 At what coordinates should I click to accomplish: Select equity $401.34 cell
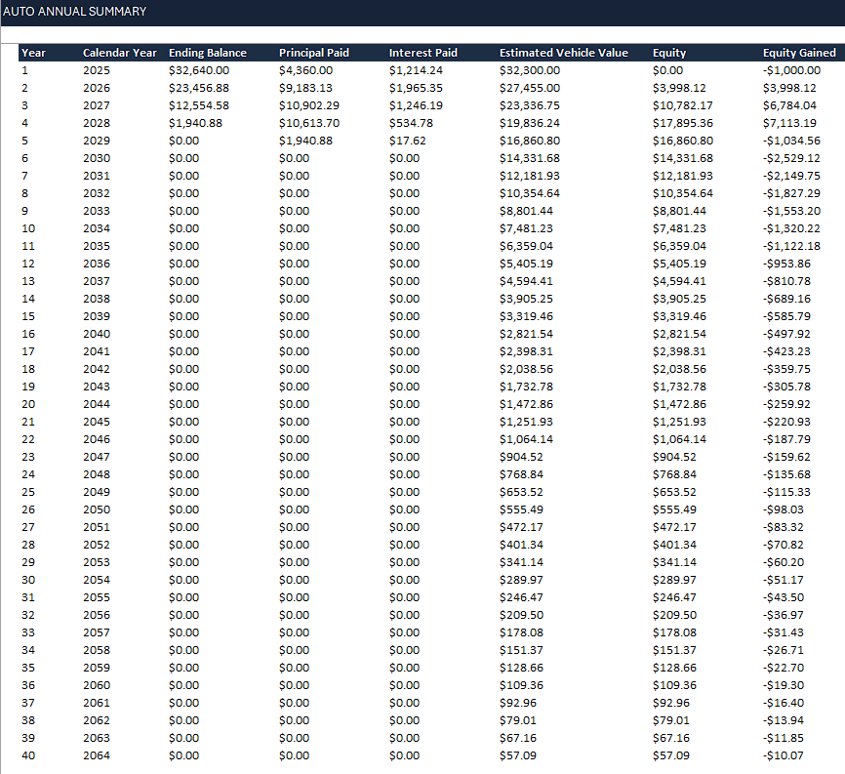coord(674,545)
